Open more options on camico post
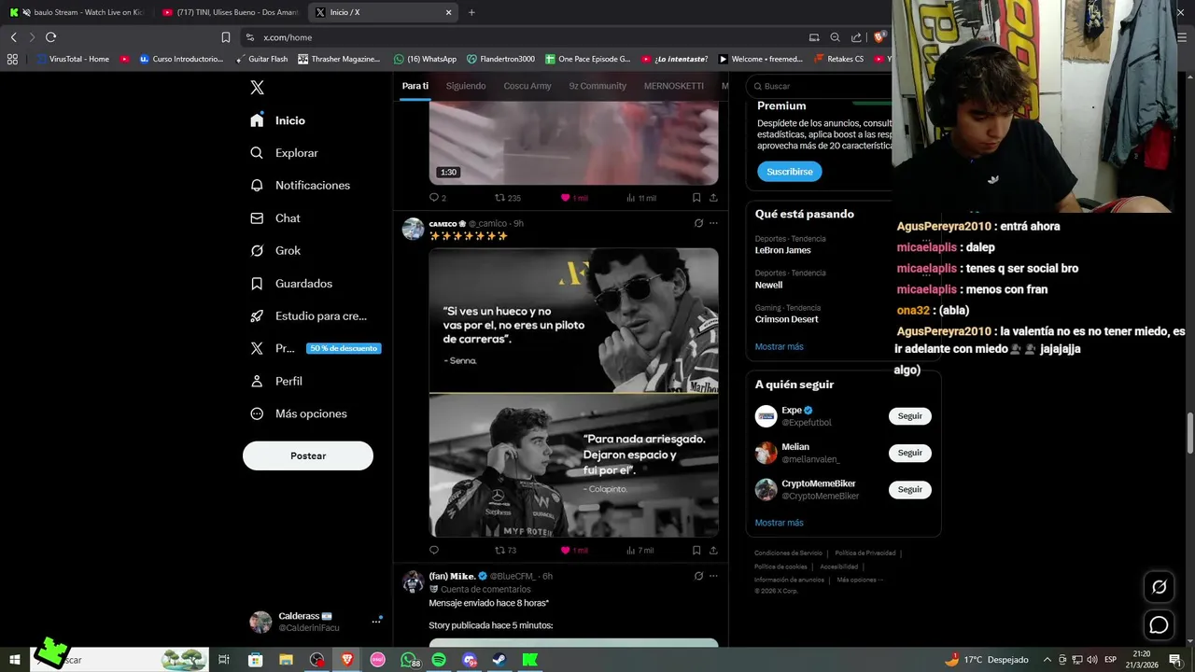 tap(713, 223)
